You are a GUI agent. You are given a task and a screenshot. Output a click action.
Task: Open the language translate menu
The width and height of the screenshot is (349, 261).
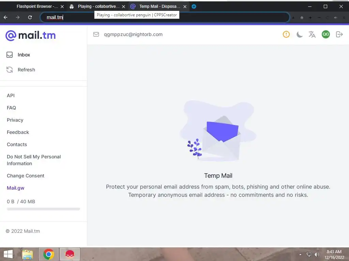pos(312,34)
